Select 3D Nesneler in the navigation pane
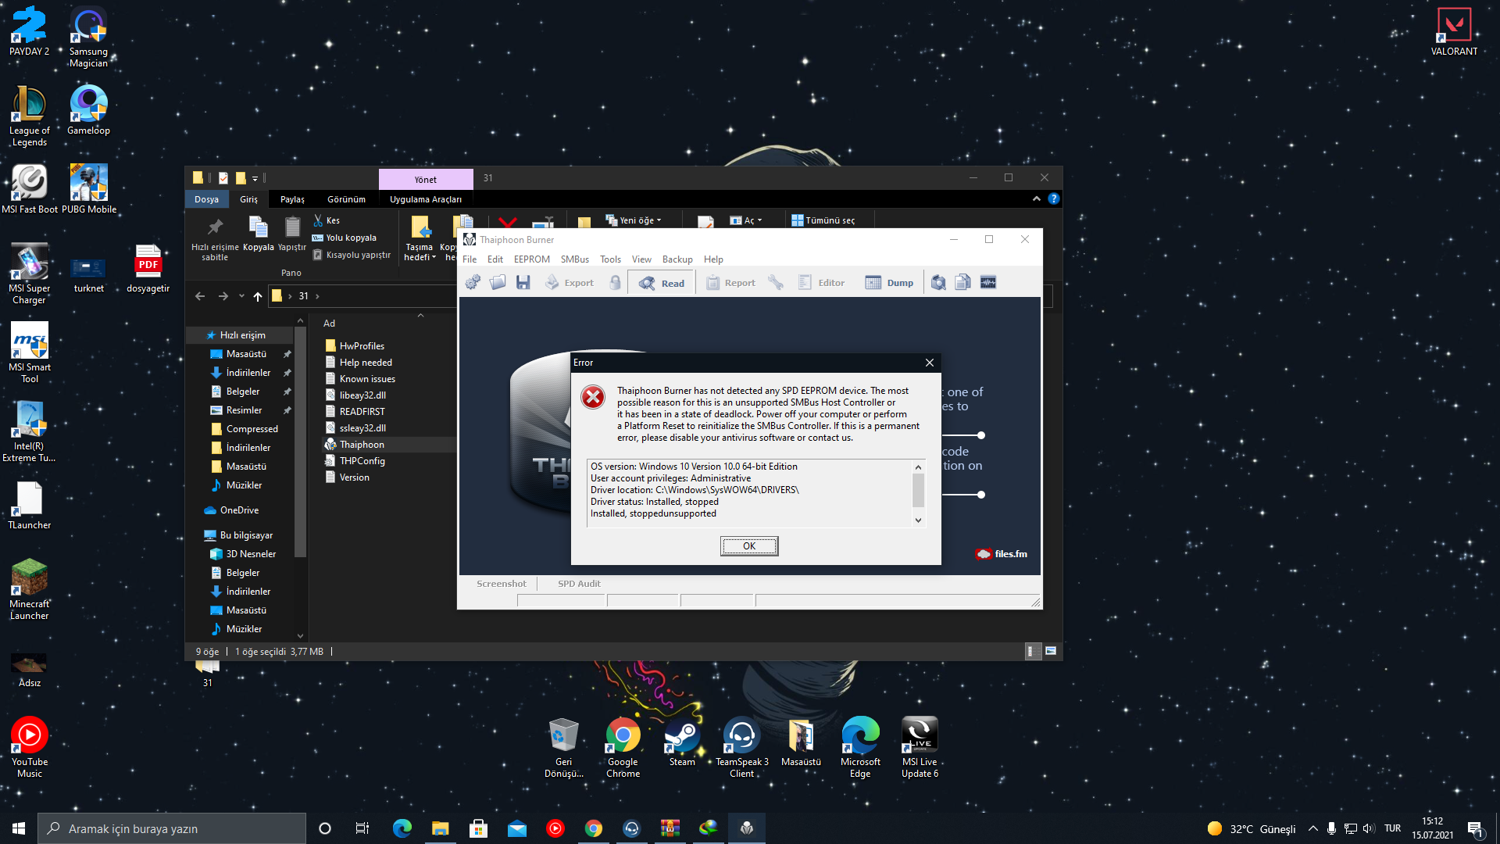The image size is (1500, 844). (251, 554)
